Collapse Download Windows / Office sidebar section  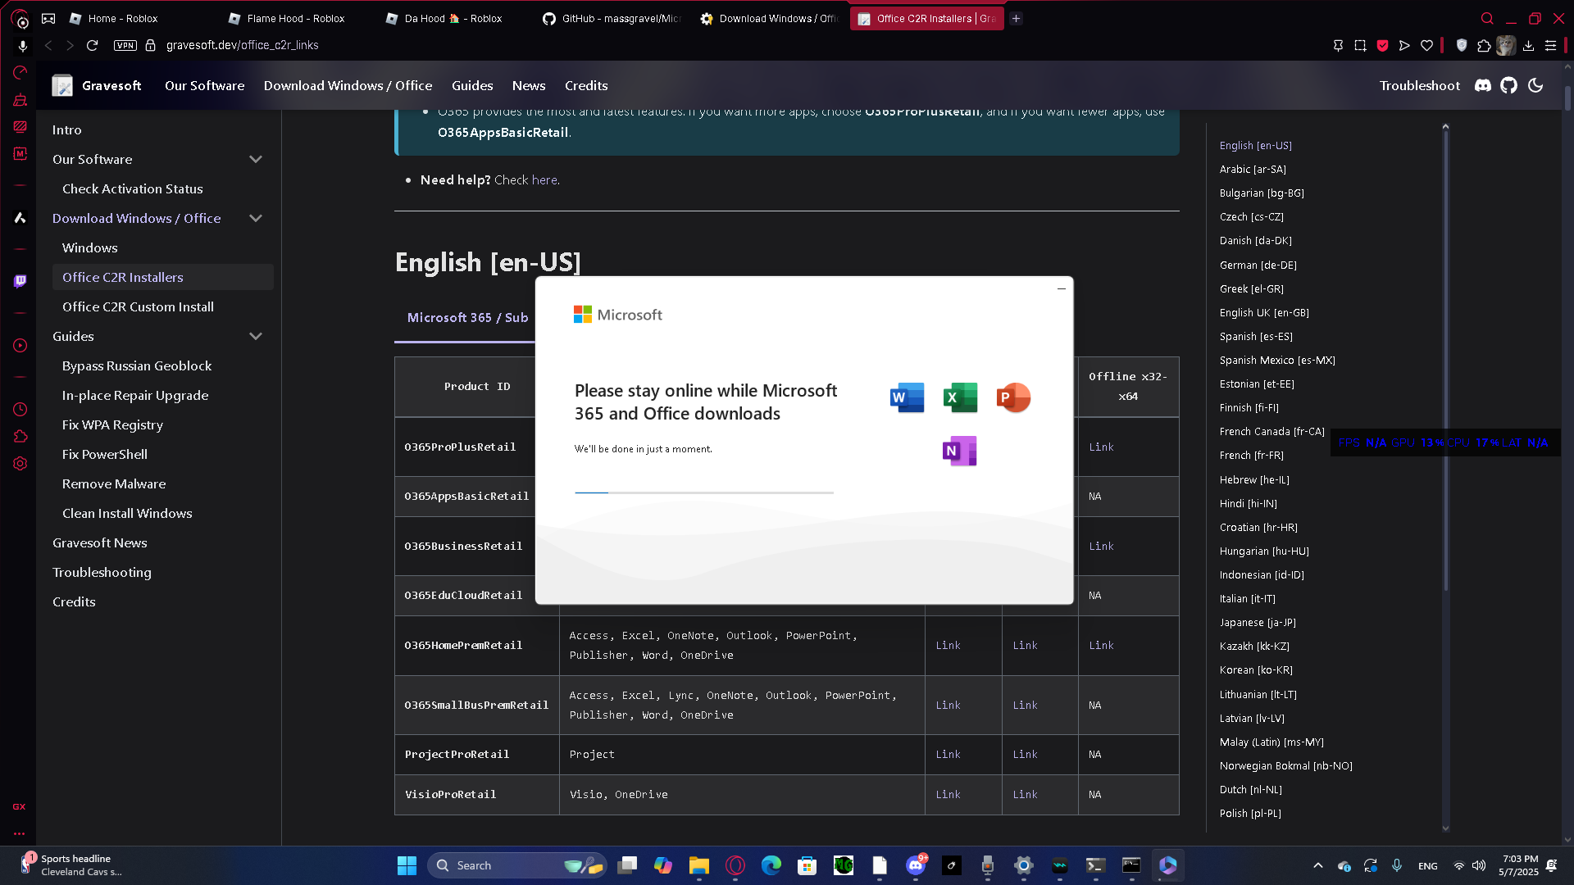[256, 218]
